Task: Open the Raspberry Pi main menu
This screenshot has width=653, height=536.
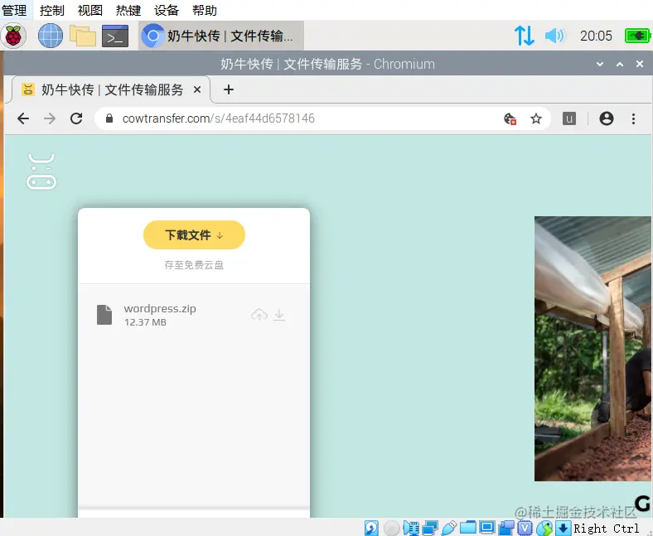Action: coord(13,36)
